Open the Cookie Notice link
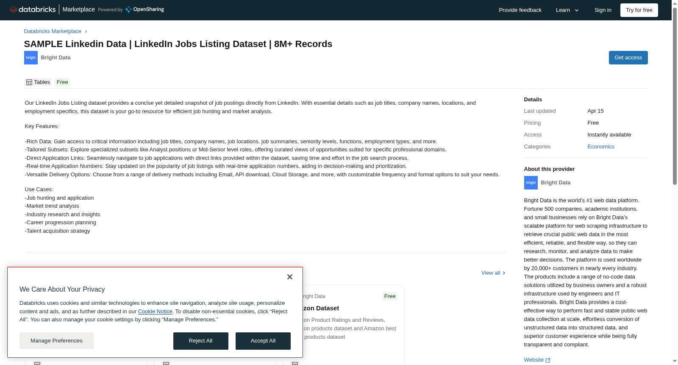This screenshot has height=365, width=678. 155,312
